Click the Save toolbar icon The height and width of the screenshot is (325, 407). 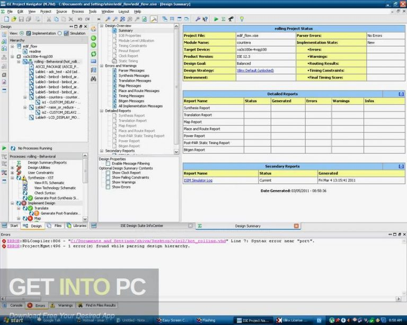pos(21,19)
